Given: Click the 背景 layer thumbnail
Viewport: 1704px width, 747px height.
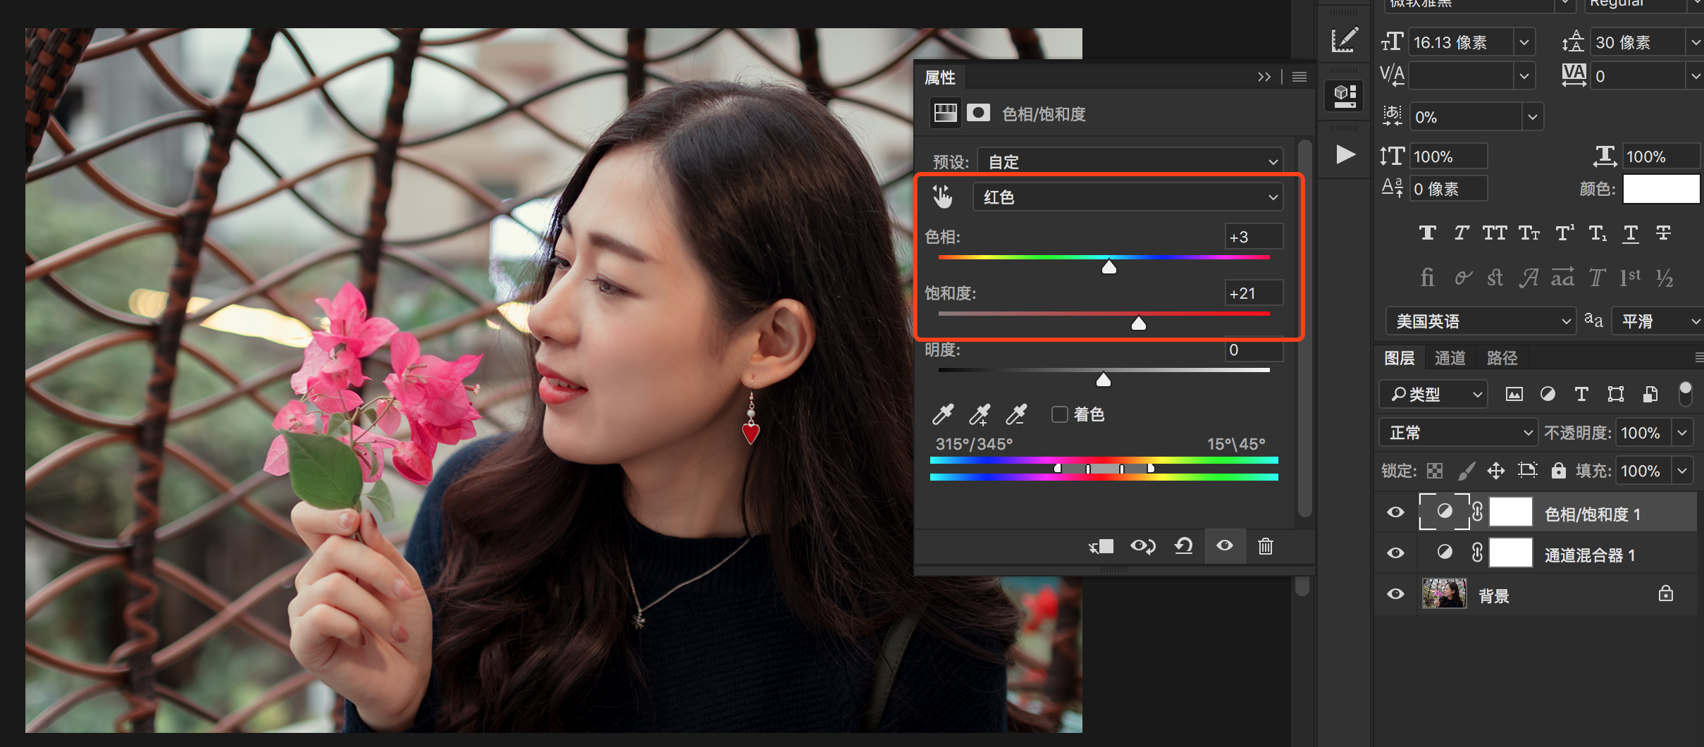Looking at the screenshot, I should (x=1444, y=594).
